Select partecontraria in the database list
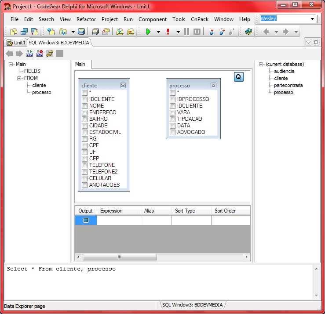 click(x=288, y=85)
